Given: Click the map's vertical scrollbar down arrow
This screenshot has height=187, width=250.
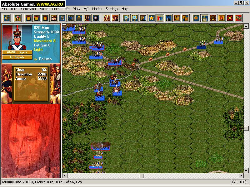Looking at the screenshot, I should [246, 171].
